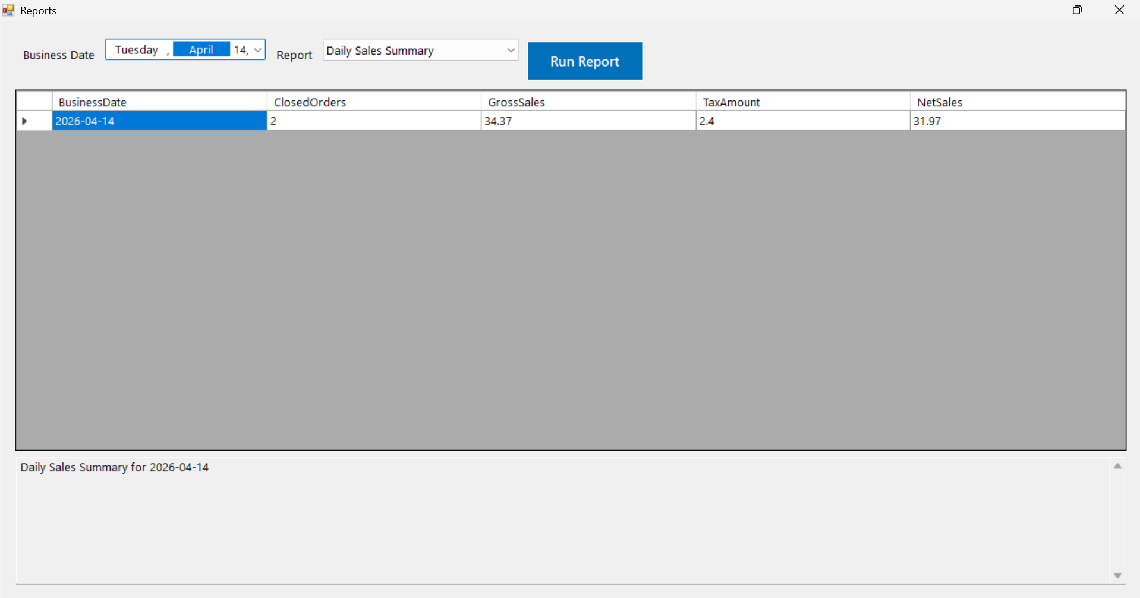Expand the Report type combo box

tap(510, 51)
